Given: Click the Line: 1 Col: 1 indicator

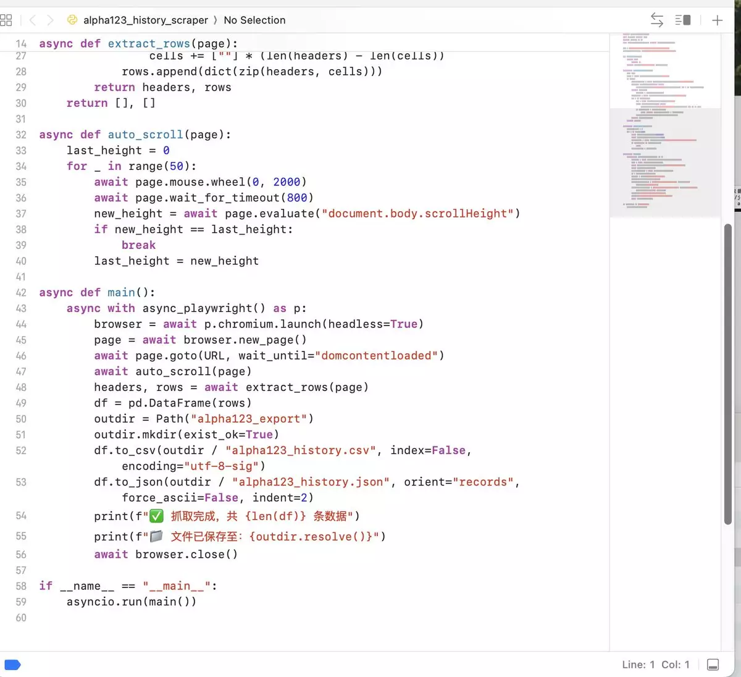Looking at the screenshot, I should [655, 665].
